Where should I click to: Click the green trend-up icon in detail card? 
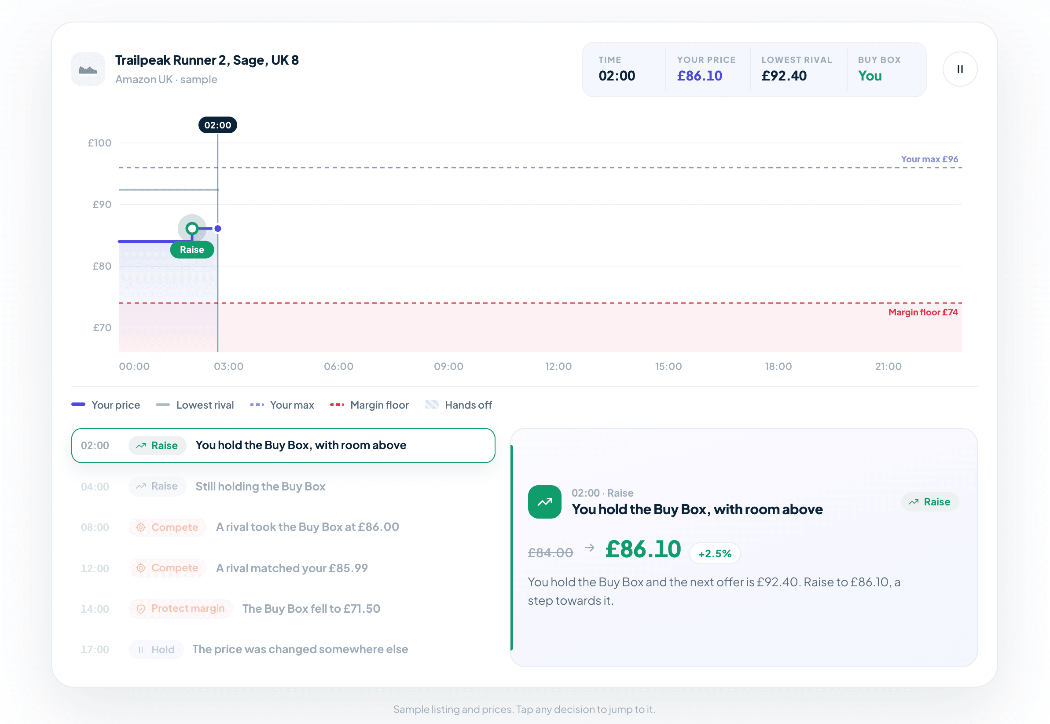coord(544,502)
